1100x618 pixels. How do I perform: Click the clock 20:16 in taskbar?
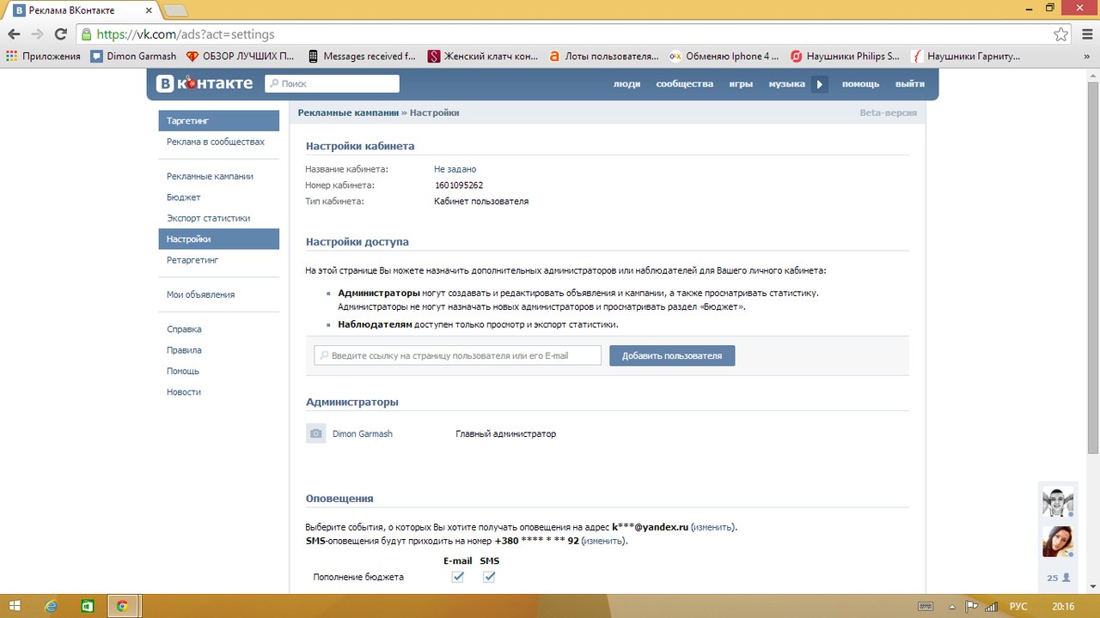pos(1063,606)
